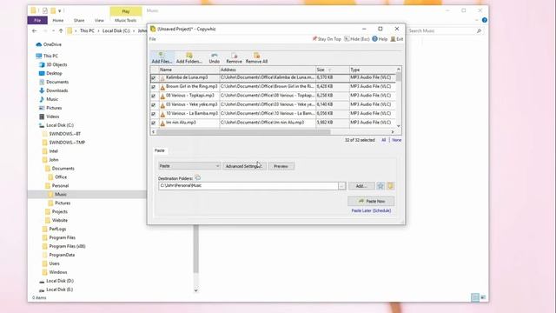Switch Explorer to large icons view
The width and height of the screenshot is (556, 313).
pos(483,297)
